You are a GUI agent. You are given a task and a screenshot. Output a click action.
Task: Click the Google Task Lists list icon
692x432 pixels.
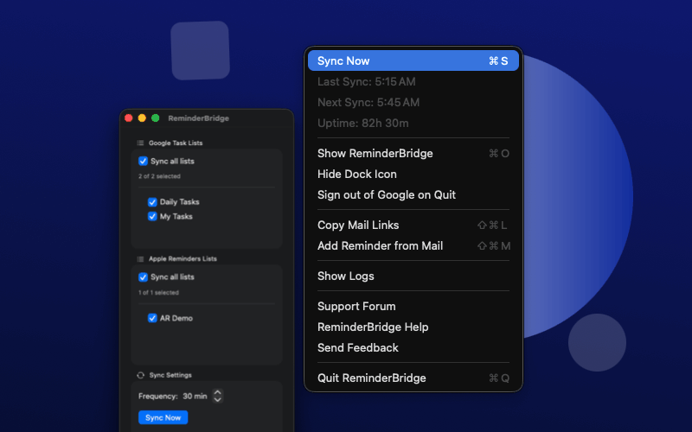point(140,143)
